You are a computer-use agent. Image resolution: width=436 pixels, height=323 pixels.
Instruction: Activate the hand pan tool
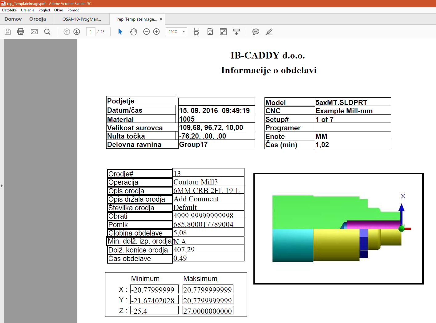tap(133, 32)
